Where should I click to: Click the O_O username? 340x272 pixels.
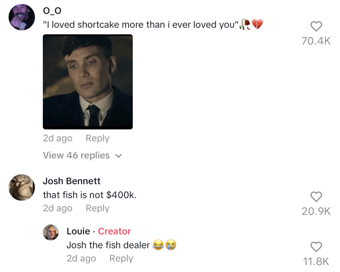click(52, 11)
